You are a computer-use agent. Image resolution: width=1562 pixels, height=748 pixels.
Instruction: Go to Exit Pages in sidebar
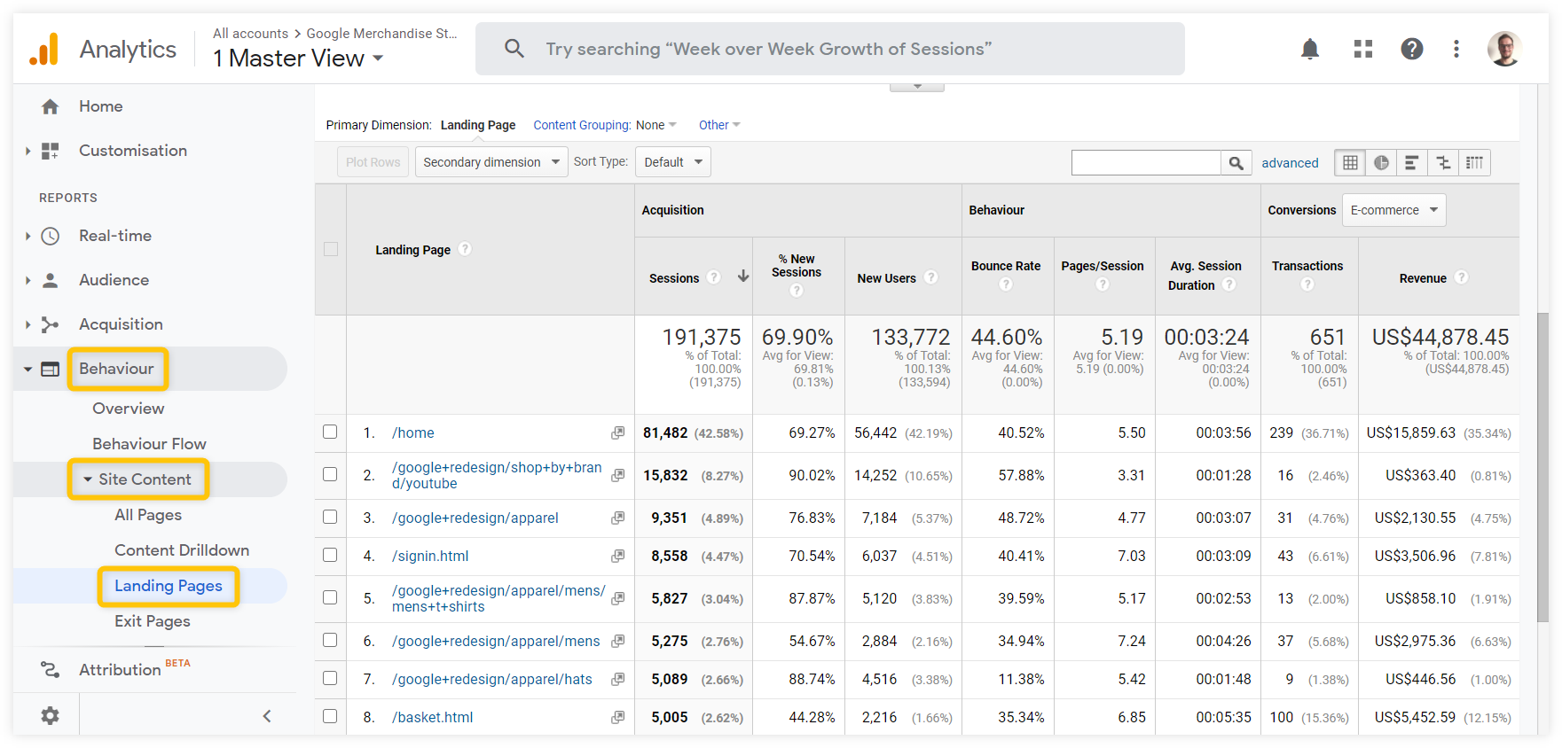coord(153,621)
